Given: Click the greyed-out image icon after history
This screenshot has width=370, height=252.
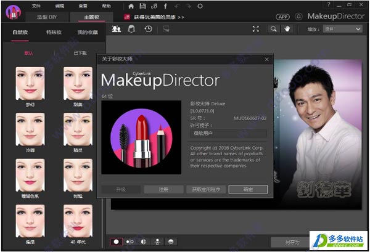Looking at the screenshot, I should (x=166, y=29).
